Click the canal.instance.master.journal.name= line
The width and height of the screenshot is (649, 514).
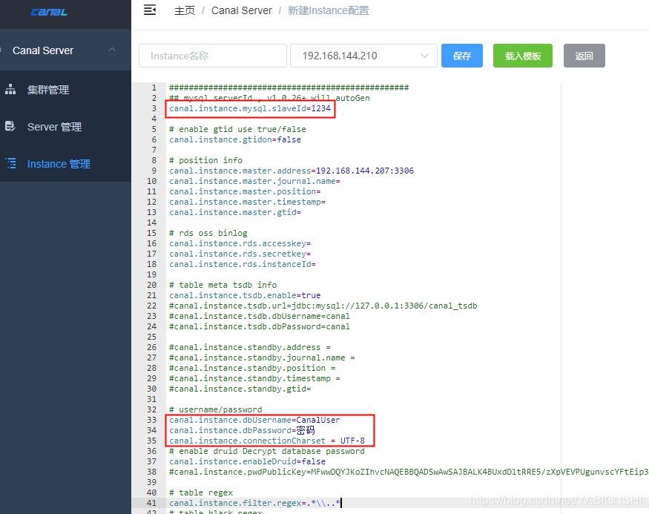pyautogui.click(x=254, y=181)
